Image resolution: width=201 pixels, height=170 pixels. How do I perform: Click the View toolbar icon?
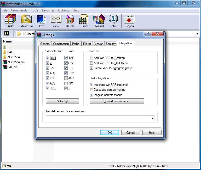[56, 19]
